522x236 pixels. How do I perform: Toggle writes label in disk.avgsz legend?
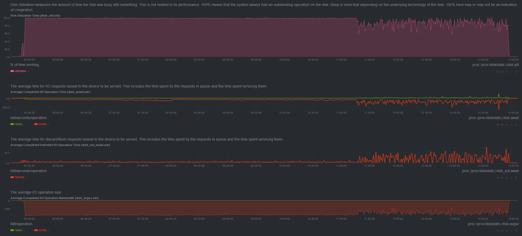pos(43,230)
